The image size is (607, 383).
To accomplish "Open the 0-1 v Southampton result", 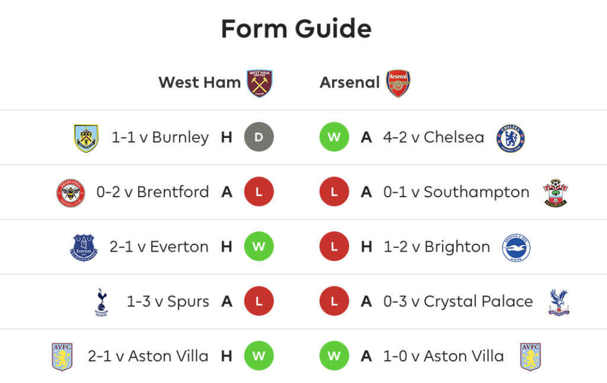I will tap(456, 192).
